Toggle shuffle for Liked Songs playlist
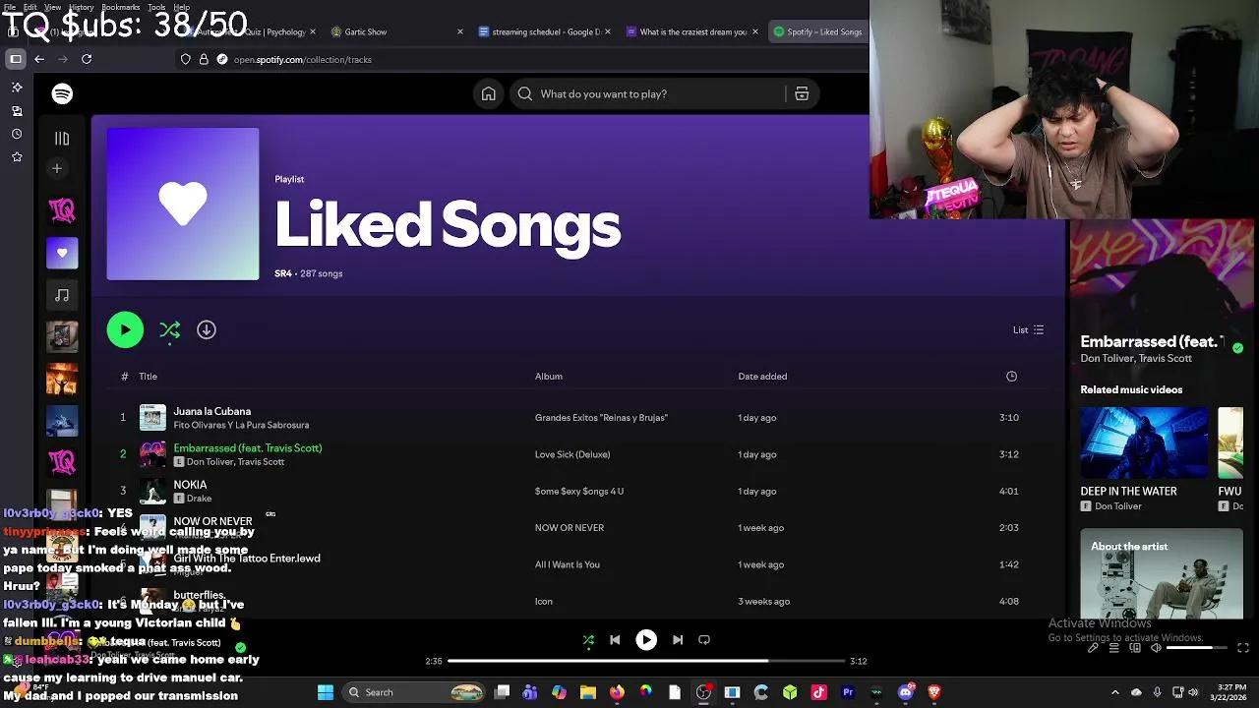Viewport: 1259px width, 708px height. click(x=170, y=330)
